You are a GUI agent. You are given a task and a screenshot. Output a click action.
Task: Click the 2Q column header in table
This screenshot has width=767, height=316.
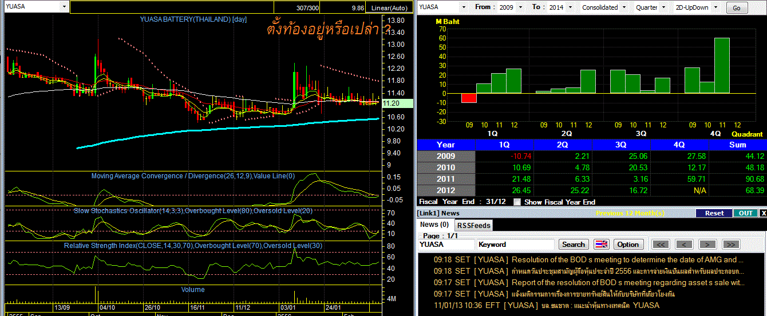click(x=563, y=145)
